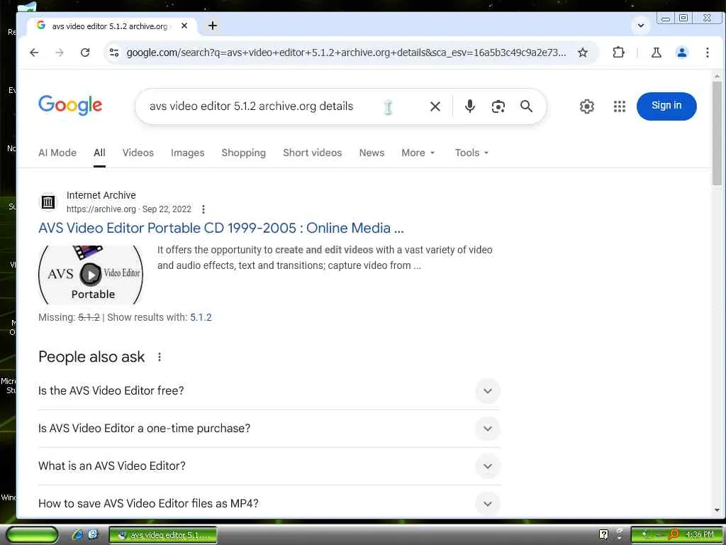Open Google quick settings gear
The image size is (726, 545).
[586, 106]
